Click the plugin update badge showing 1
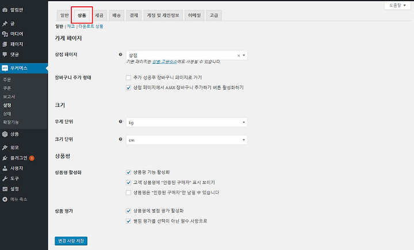The width and height of the screenshot is (414, 250). [x=32, y=158]
